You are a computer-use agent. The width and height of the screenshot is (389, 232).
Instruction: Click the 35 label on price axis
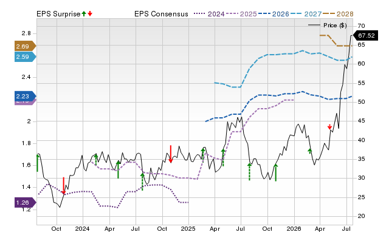pos(361,159)
